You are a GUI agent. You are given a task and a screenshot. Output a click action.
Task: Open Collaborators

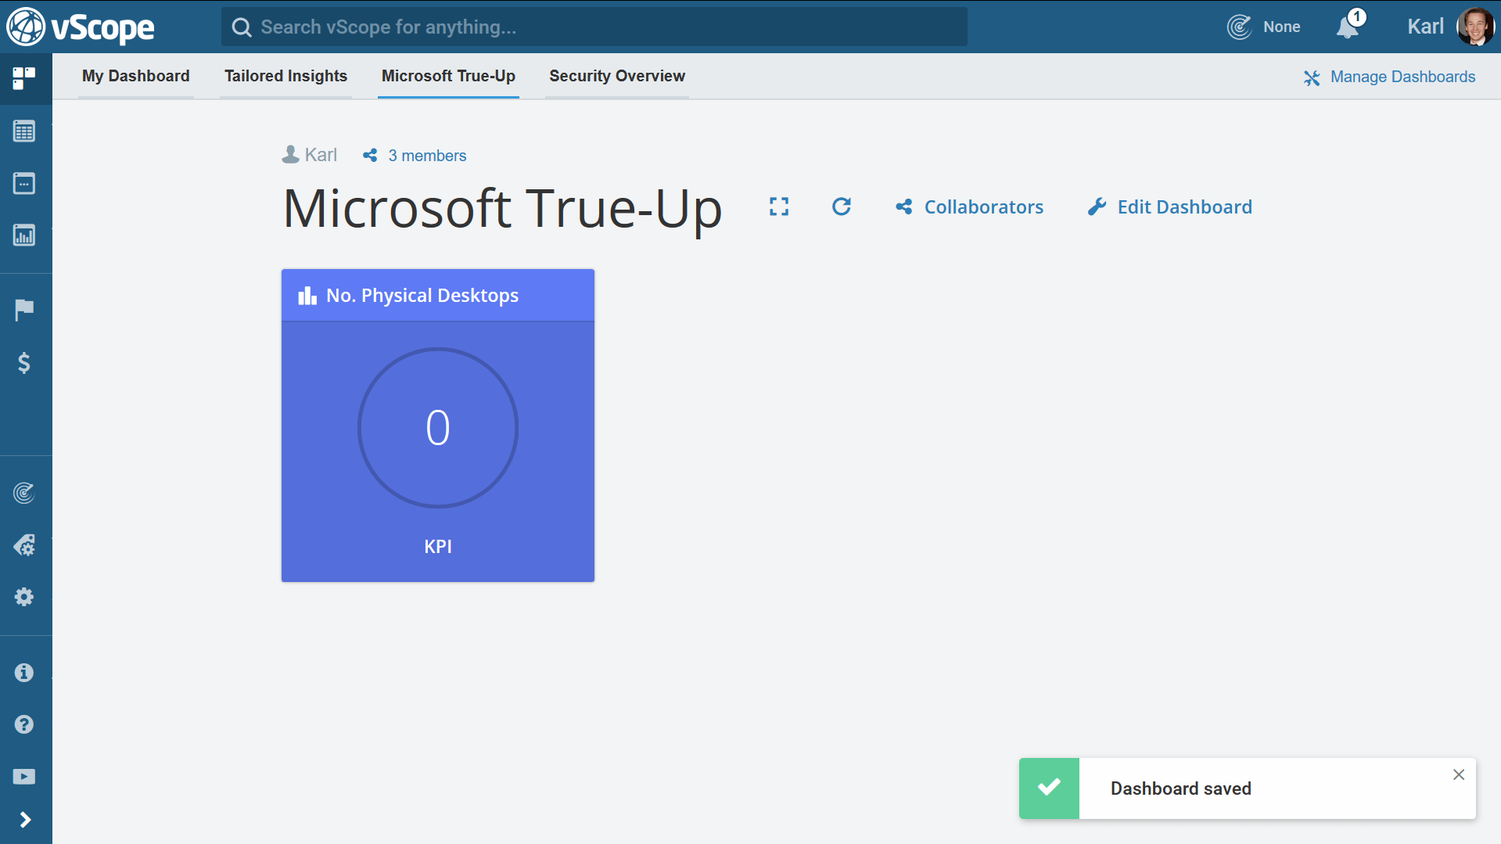(x=970, y=207)
